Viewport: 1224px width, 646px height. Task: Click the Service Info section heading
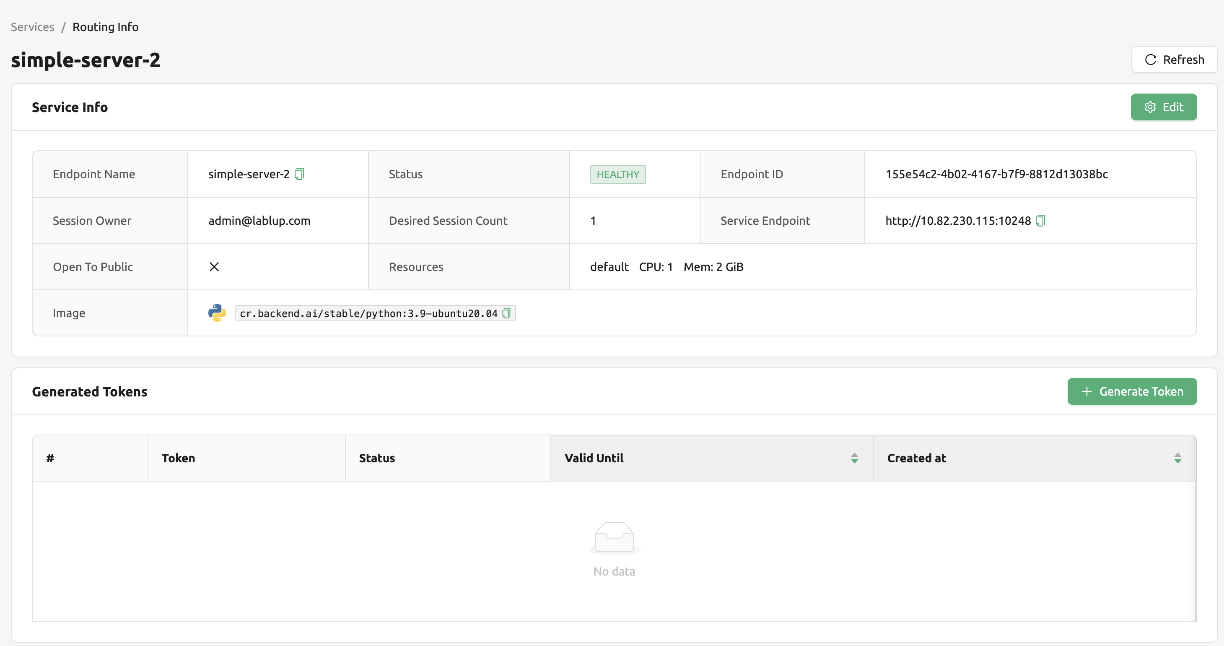[70, 107]
